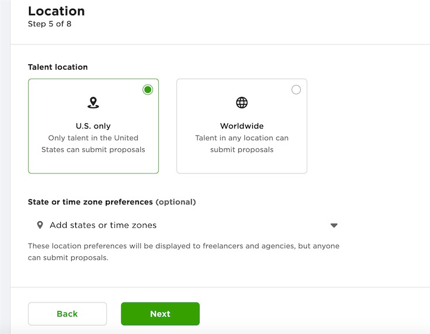Return to previous step with Back

click(67, 314)
